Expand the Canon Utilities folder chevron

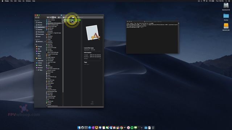tap(62, 20)
